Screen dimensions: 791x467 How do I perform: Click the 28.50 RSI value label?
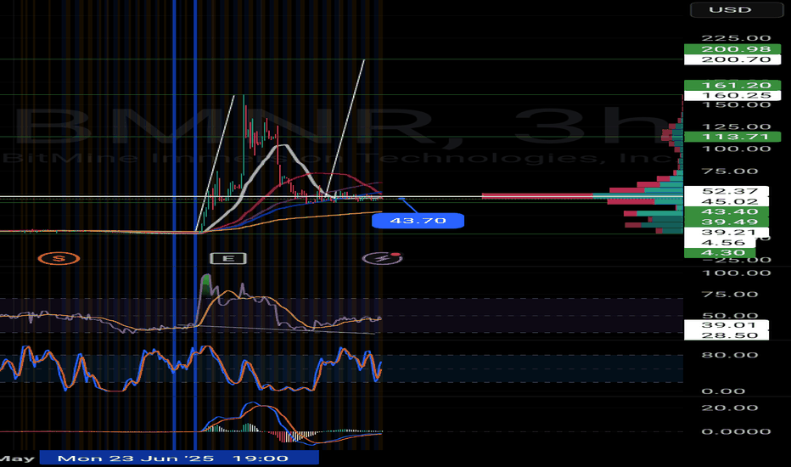726,335
